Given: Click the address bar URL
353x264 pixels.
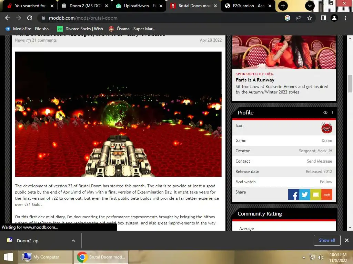Looking at the screenshot, I should click(83, 18).
